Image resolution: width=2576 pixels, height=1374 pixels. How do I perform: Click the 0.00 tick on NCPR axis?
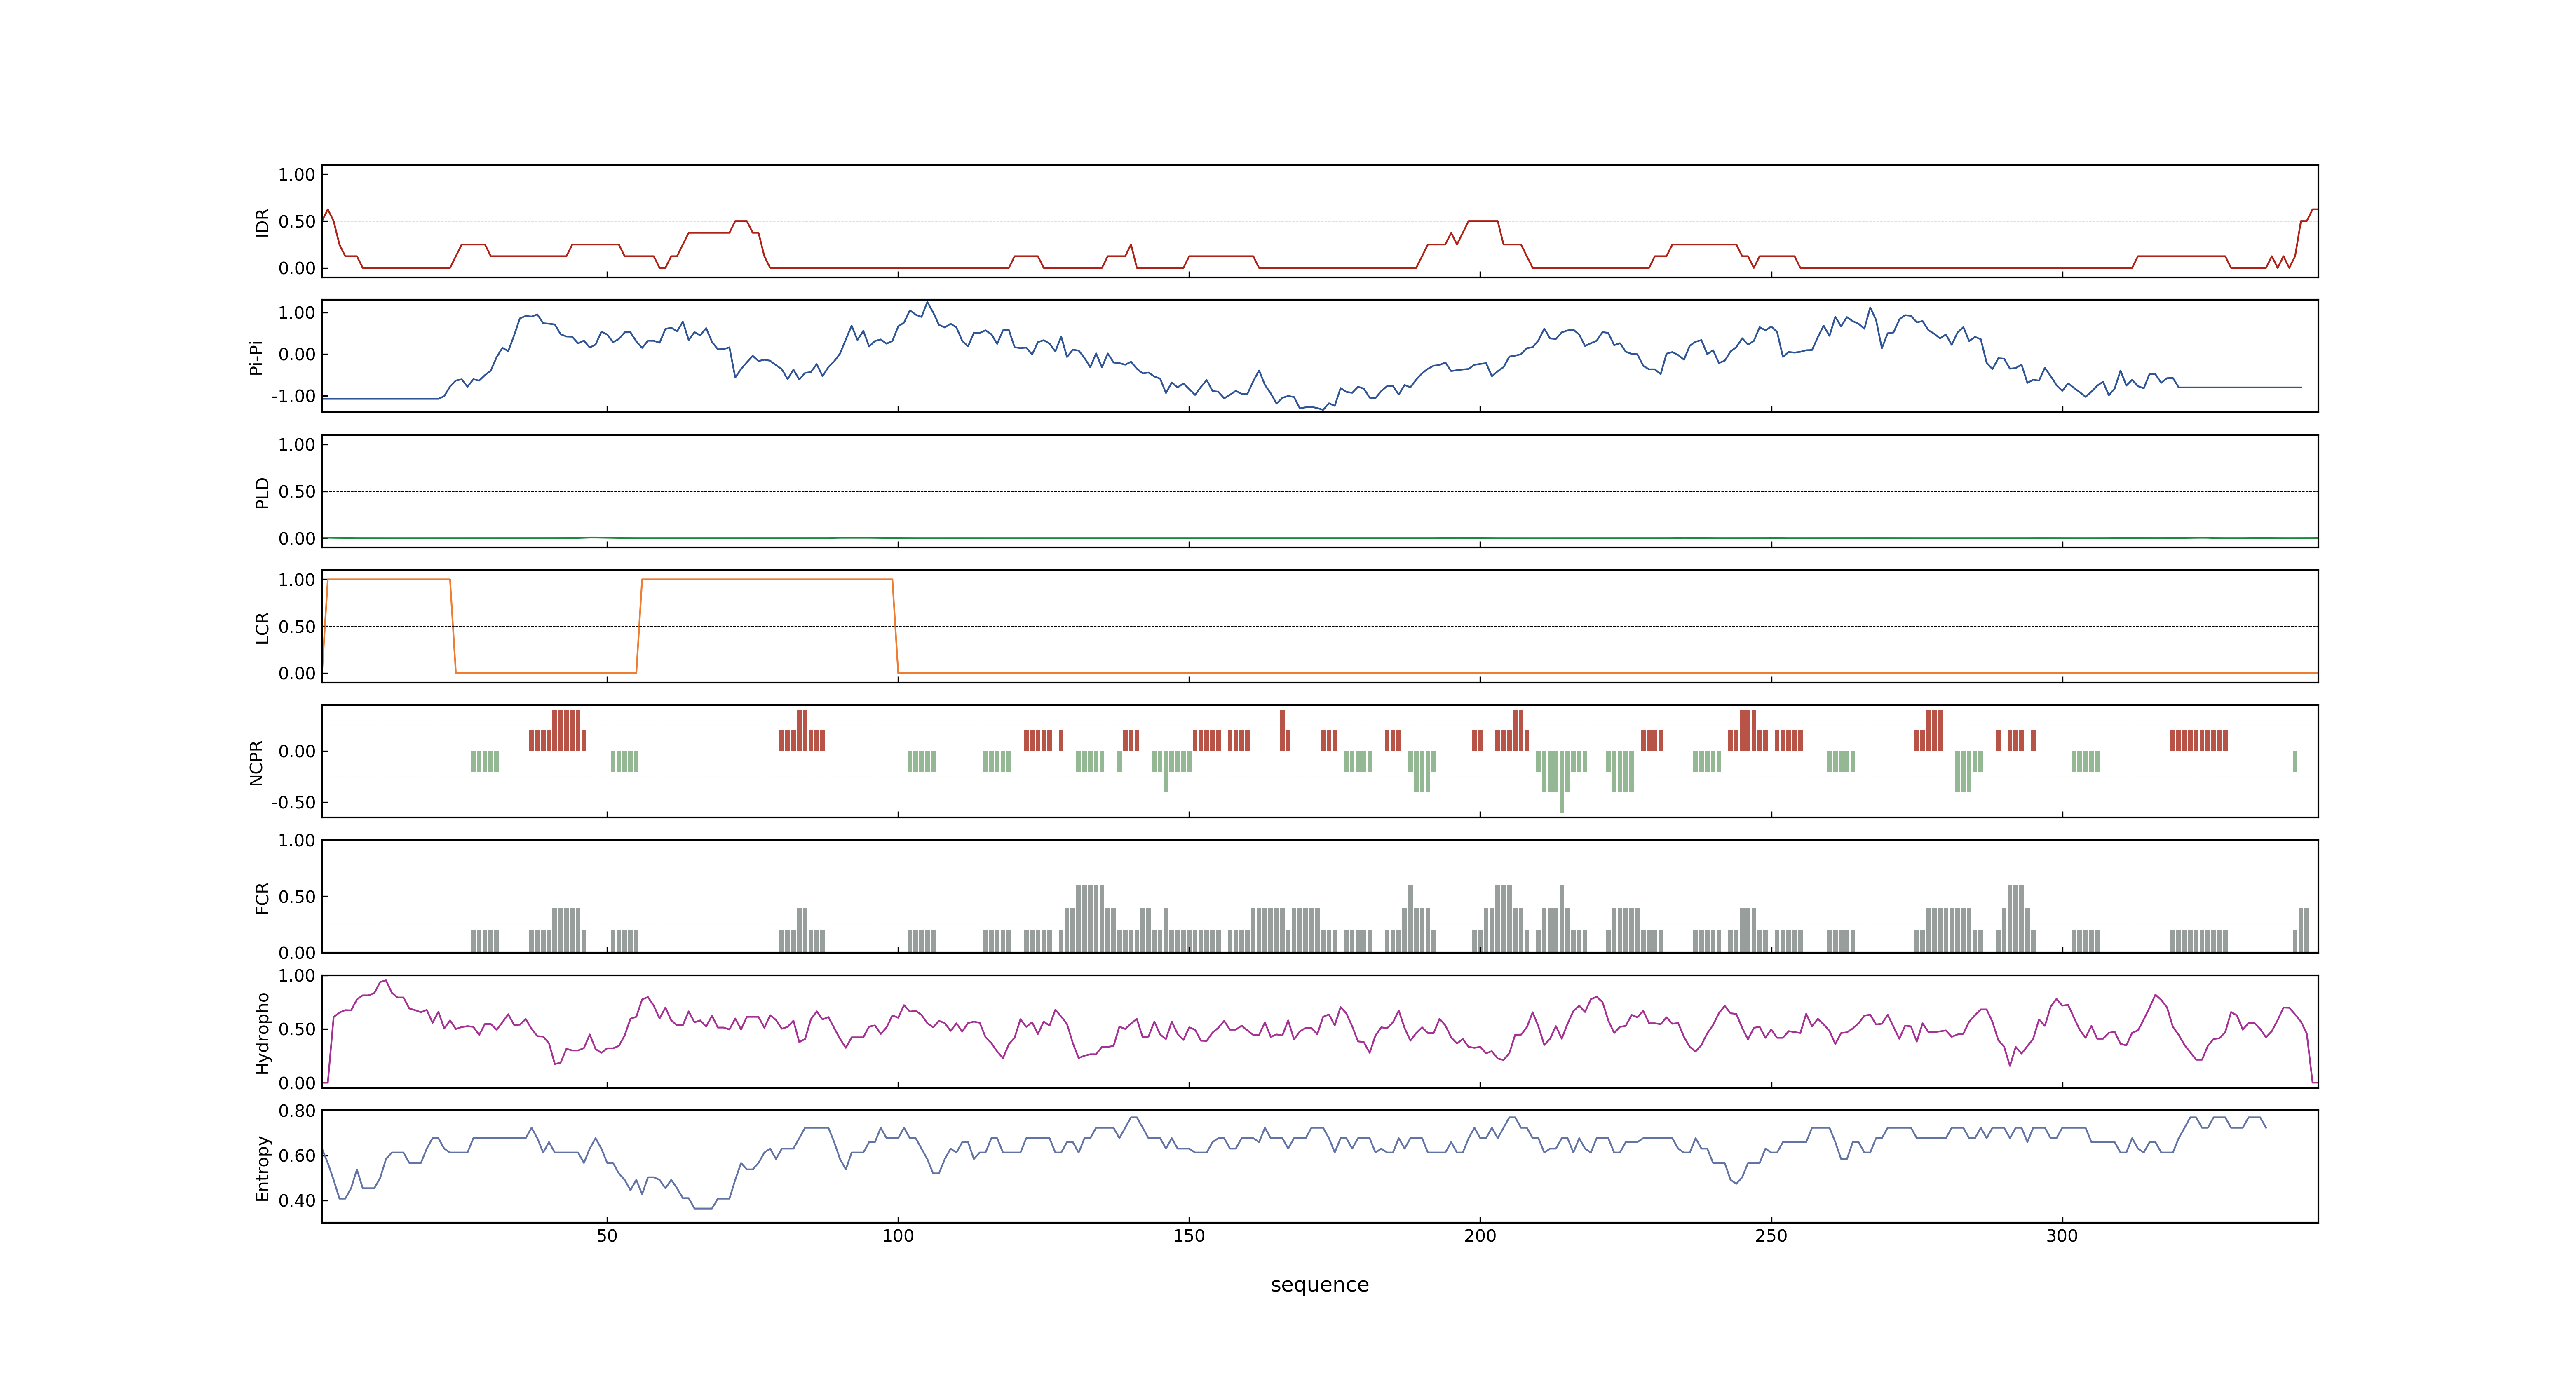coord(297,752)
